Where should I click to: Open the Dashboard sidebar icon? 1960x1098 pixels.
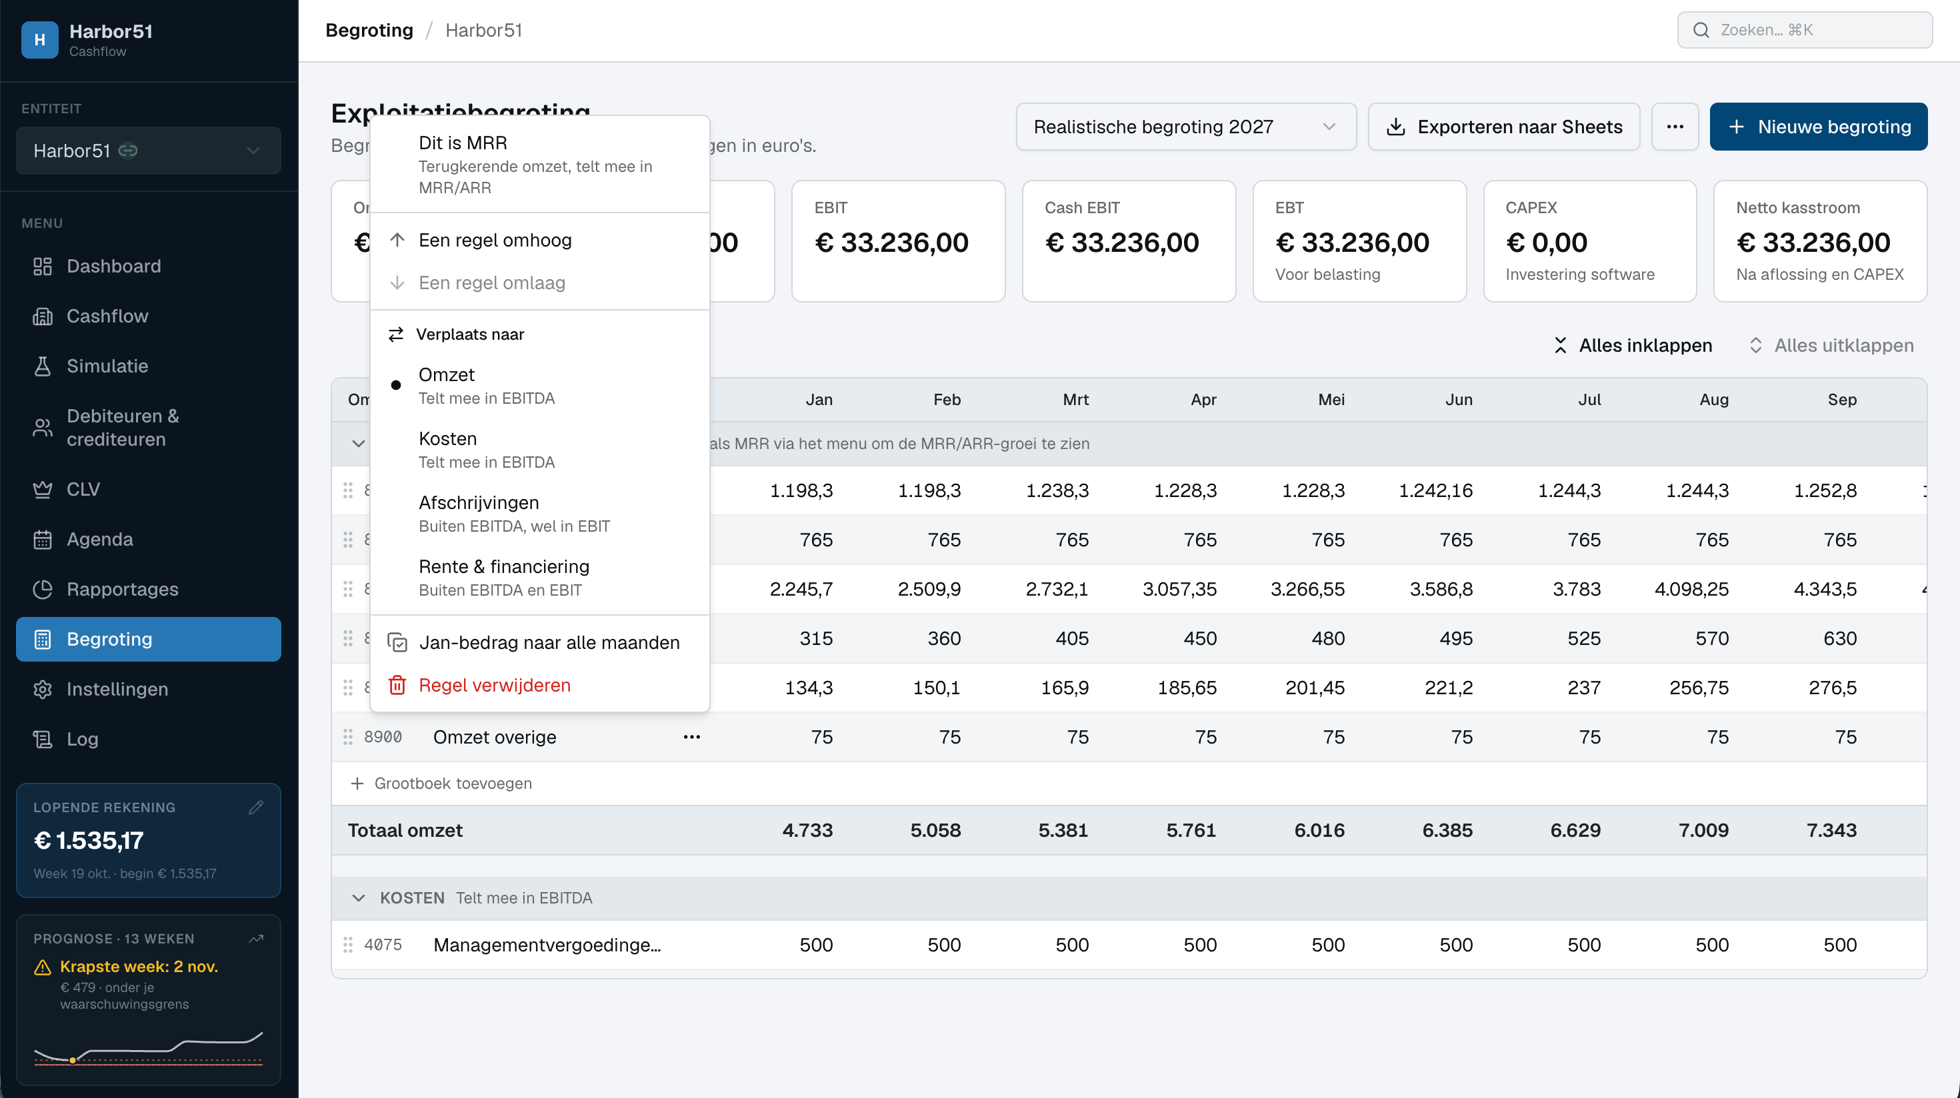pyautogui.click(x=43, y=266)
